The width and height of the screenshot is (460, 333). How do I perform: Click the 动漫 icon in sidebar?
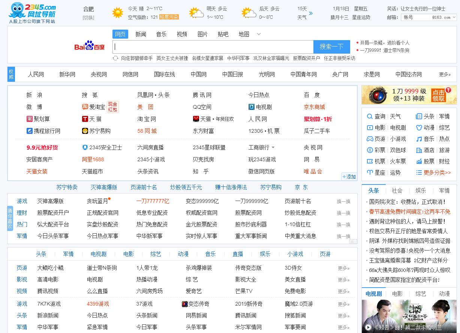pyautogui.click(x=419, y=127)
